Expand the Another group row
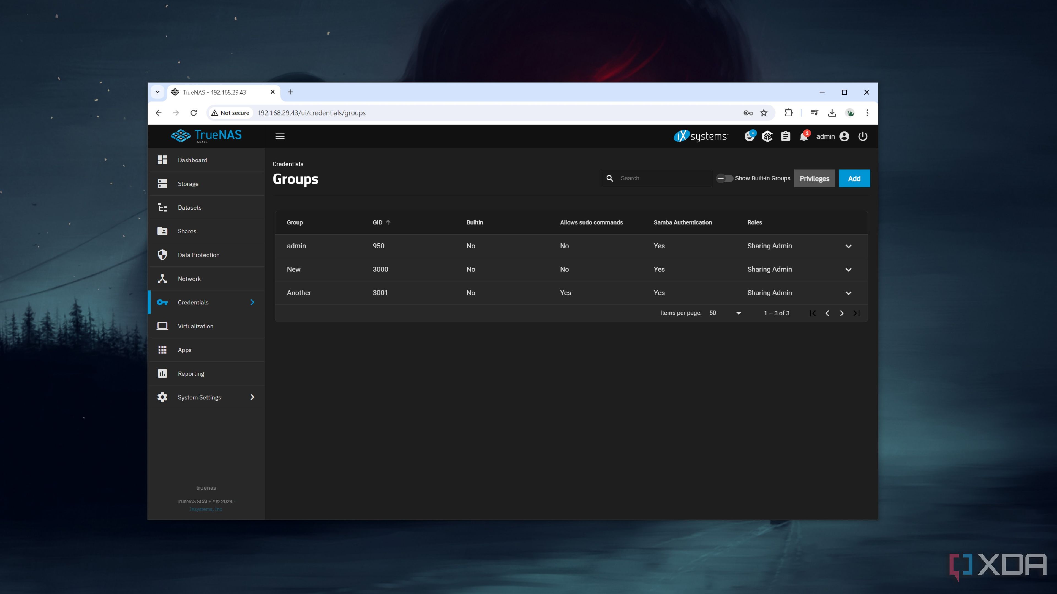1057x594 pixels. tap(848, 293)
